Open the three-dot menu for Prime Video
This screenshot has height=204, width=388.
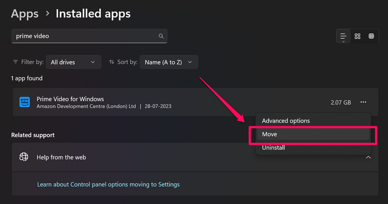(363, 102)
